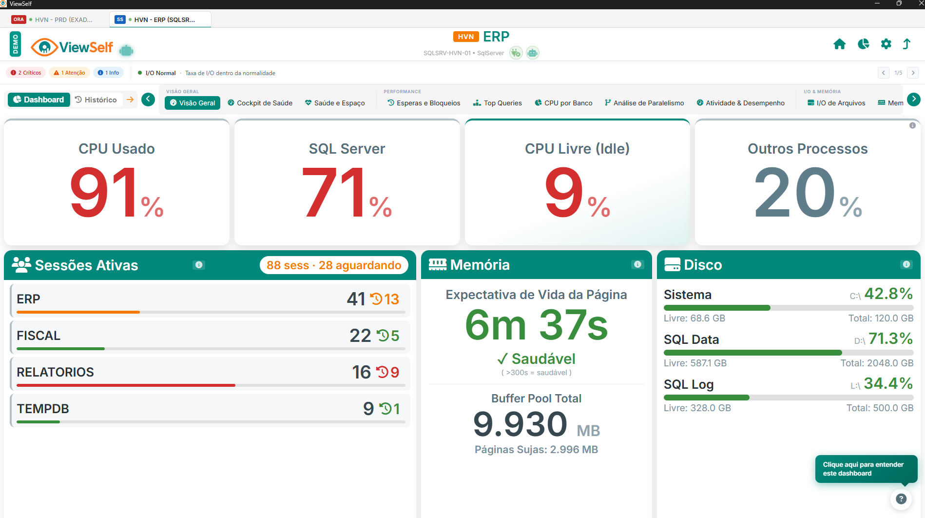The image size is (925, 518).
Task: Open Esperas e Bloqueios tab
Action: (424, 103)
